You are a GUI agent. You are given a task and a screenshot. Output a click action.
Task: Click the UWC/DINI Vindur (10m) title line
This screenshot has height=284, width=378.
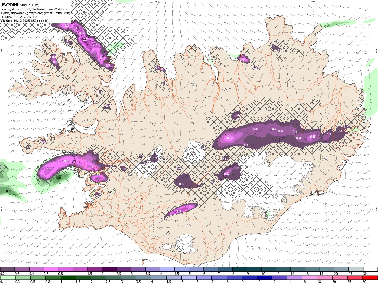tap(20, 5)
